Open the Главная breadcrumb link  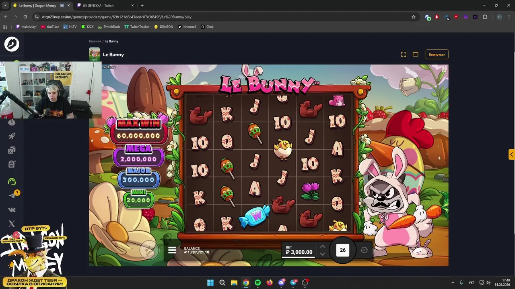pyautogui.click(x=95, y=41)
